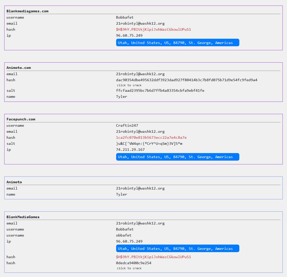Click the red hash in the bottom BlankMediaGames section
287x277 pixels.
click(153, 257)
